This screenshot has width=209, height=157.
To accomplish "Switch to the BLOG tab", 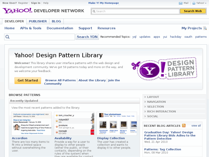I will 56,21.
